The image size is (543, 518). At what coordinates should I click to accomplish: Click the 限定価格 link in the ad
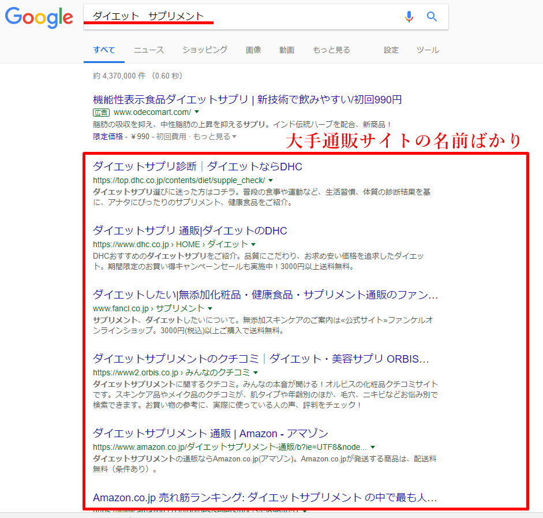(108, 136)
